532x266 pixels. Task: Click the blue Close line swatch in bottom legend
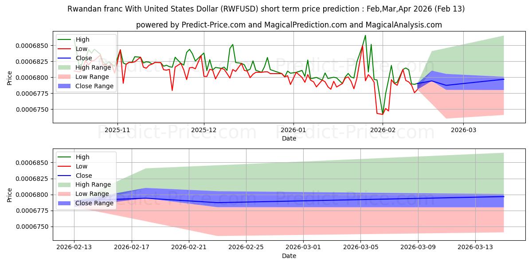click(x=65, y=176)
